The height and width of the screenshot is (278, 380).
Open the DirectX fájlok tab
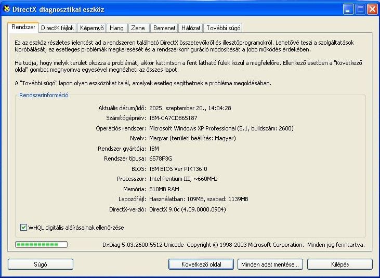57,28
